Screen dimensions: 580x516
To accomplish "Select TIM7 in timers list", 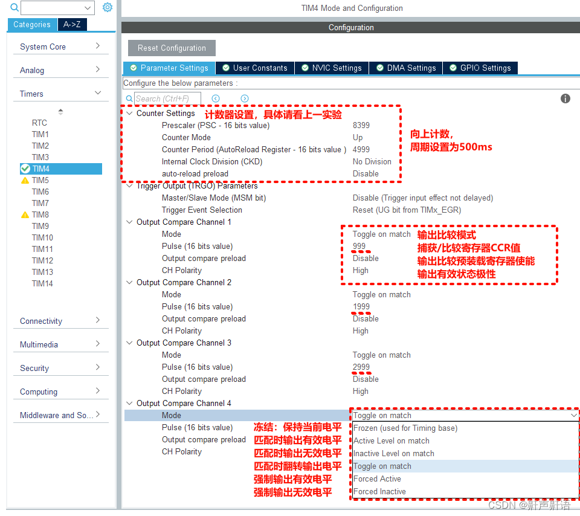I will point(40,203).
